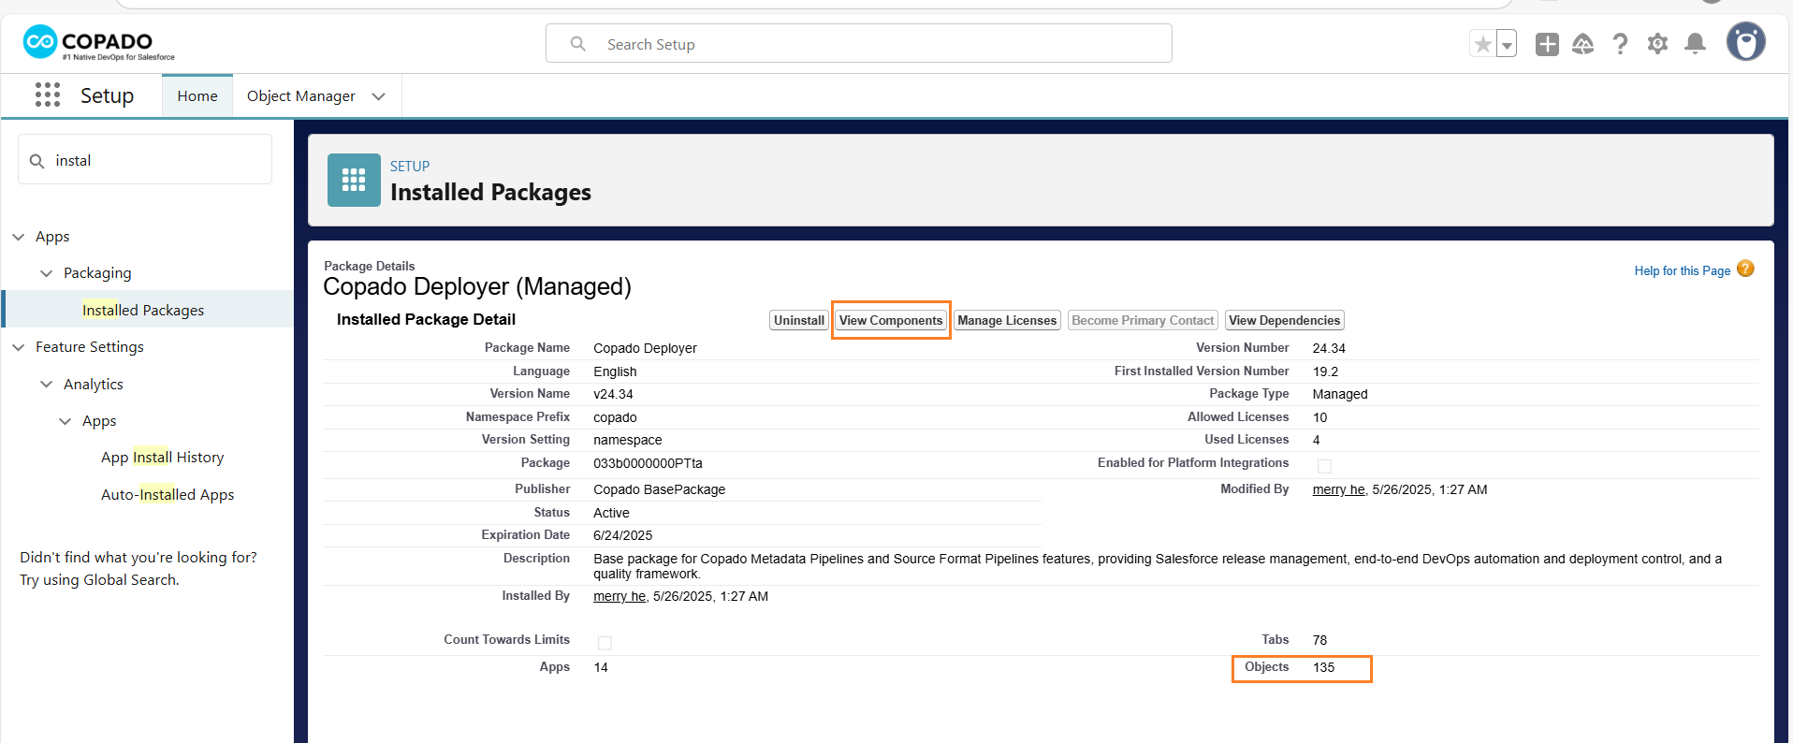The height and width of the screenshot is (743, 1793).
Task: Click the Become Primary Contact button
Action: 1143,320
